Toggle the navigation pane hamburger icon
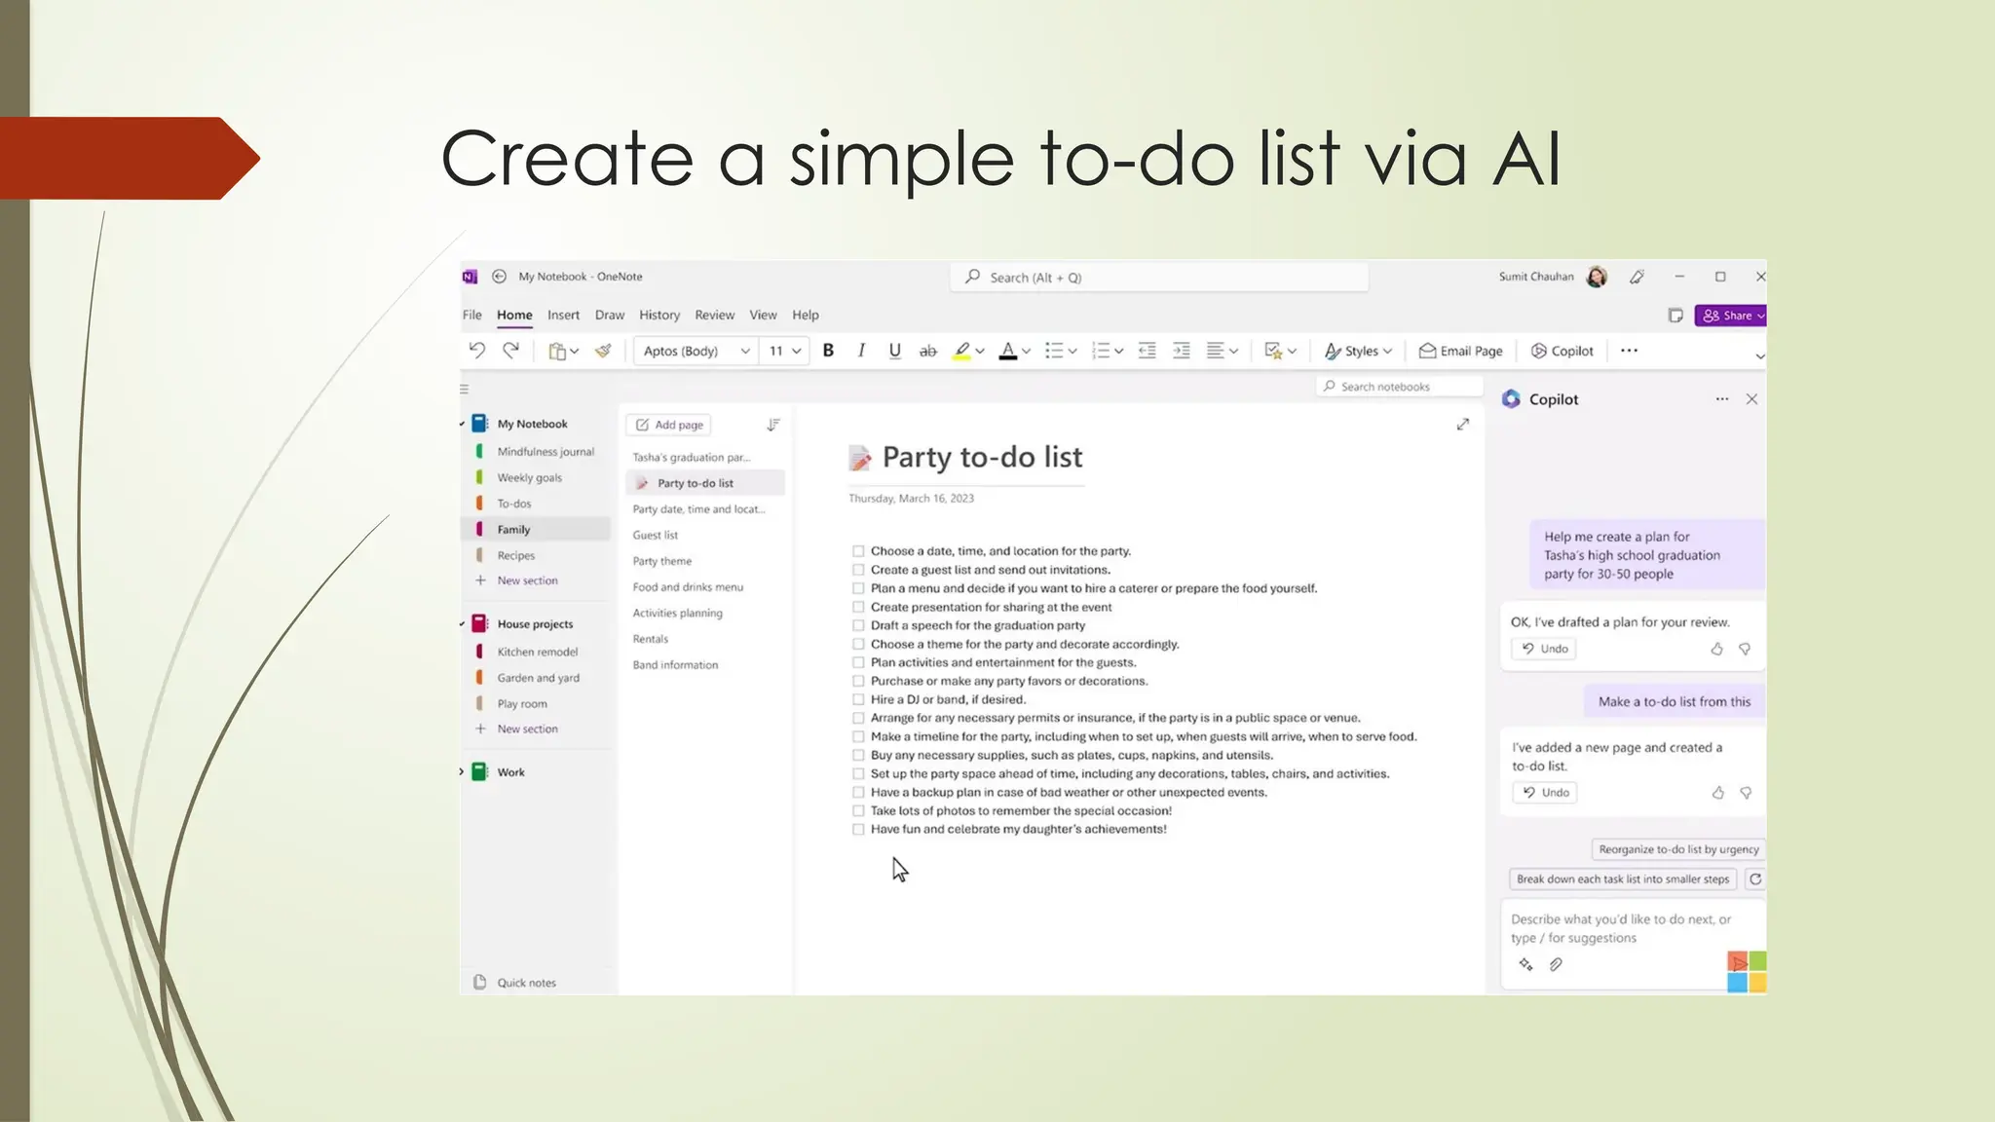This screenshot has width=1995, height=1122. (x=465, y=389)
